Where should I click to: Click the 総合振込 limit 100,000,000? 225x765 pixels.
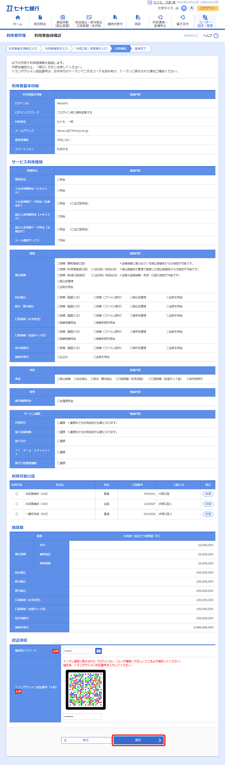point(205,573)
